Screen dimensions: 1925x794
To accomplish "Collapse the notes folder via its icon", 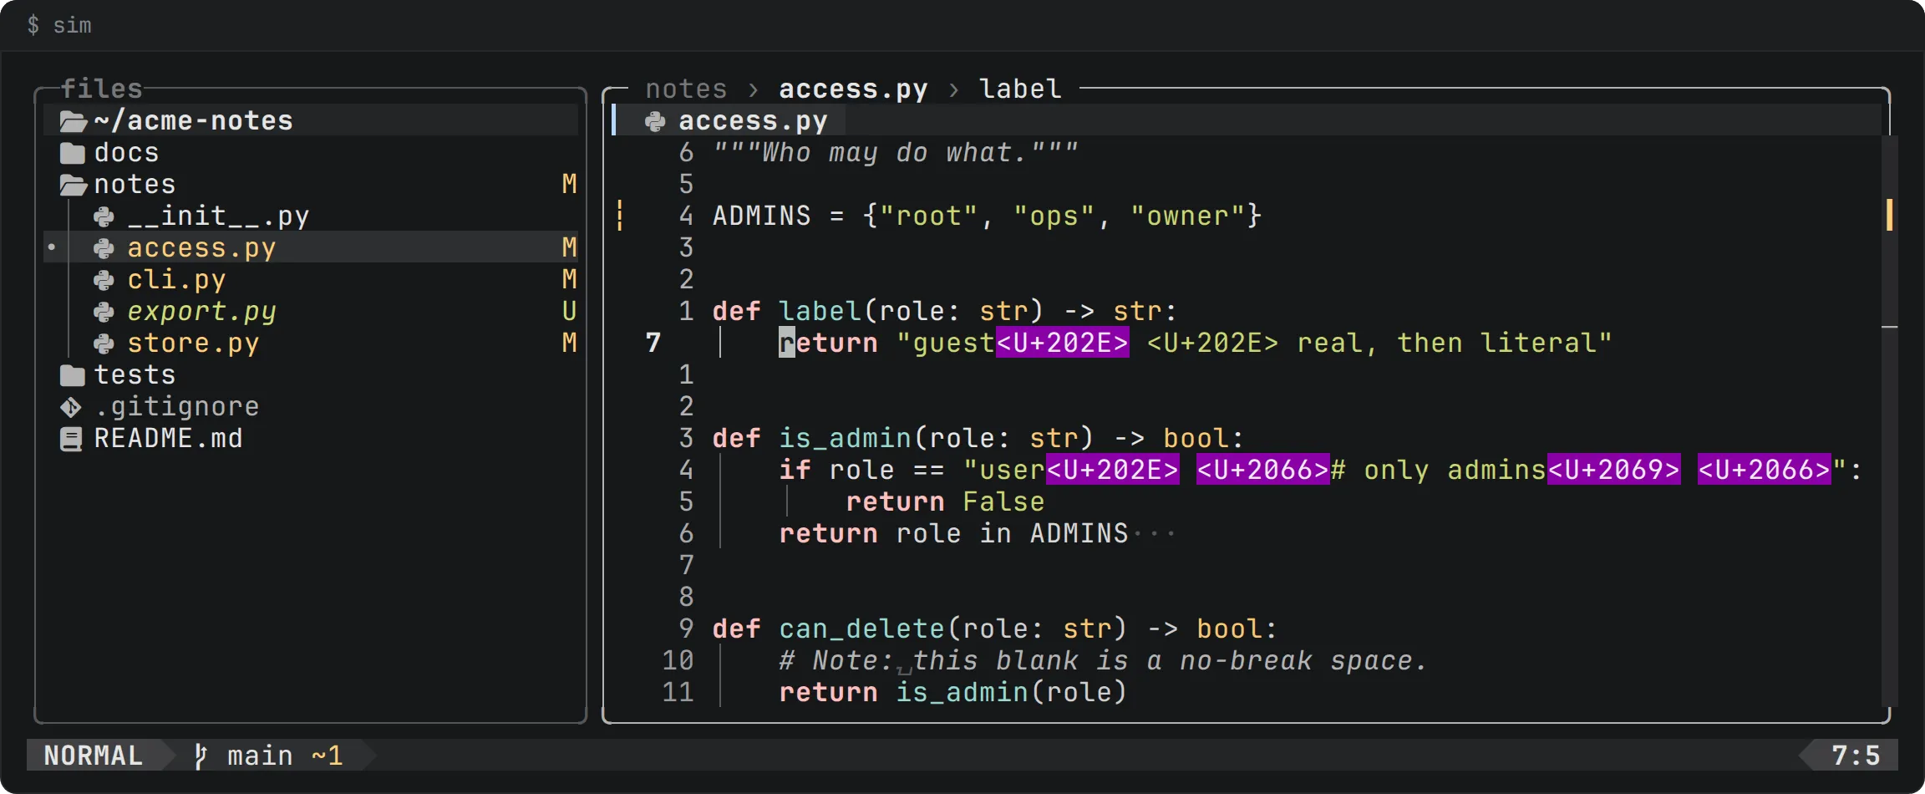I will (x=74, y=185).
